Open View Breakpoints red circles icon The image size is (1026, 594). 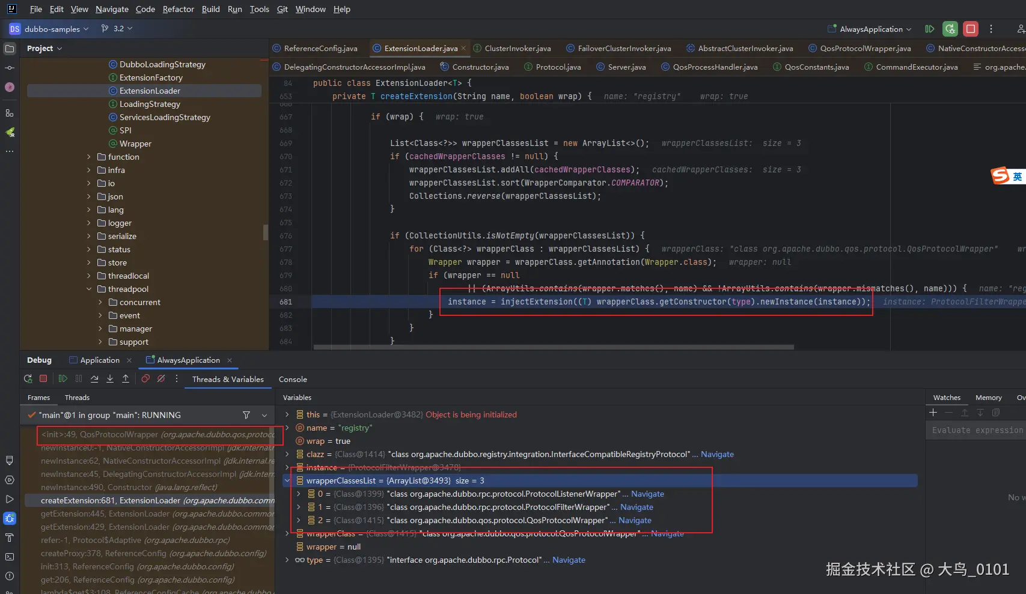coord(145,379)
